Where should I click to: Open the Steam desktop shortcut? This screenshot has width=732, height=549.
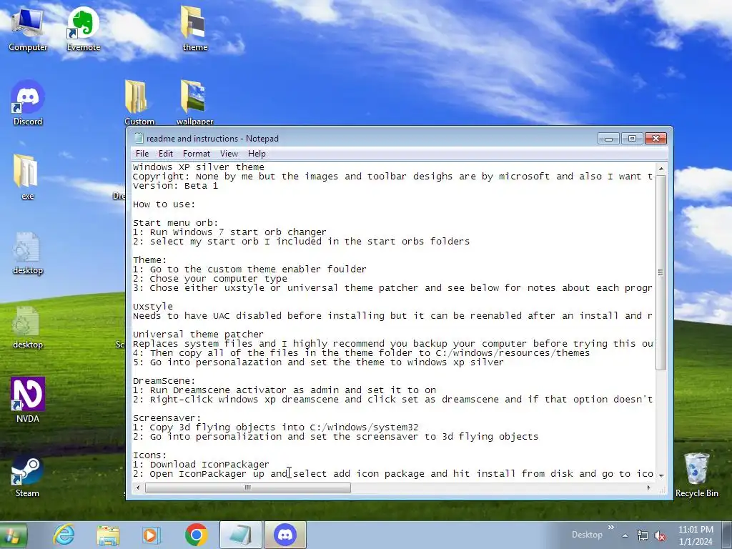coord(27,475)
